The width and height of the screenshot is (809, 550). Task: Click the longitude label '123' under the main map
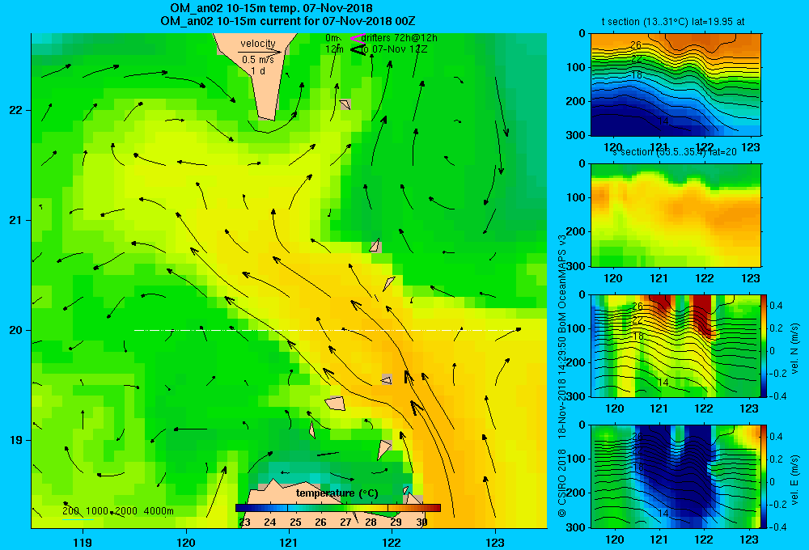coord(495,542)
